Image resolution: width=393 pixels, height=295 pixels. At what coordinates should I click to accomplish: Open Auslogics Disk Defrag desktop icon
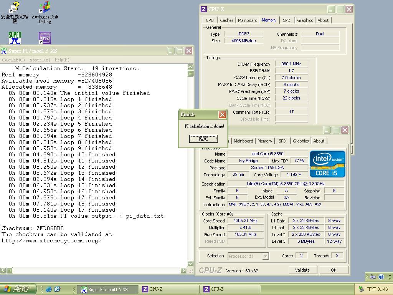[x=45, y=13]
